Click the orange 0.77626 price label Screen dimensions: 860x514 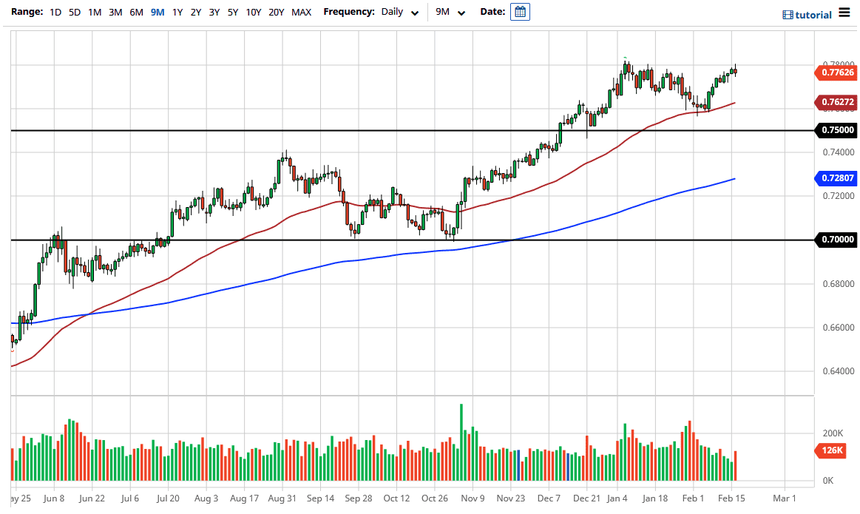836,73
